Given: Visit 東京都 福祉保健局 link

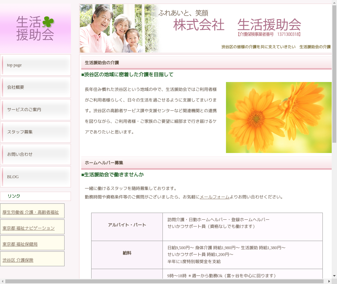Looking at the screenshot, I should [20, 244].
